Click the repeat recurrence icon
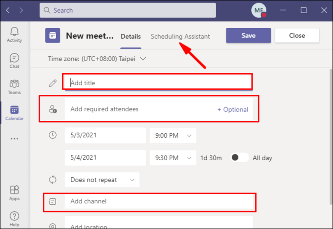This screenshot has width=333, height=229. [53, 180]
